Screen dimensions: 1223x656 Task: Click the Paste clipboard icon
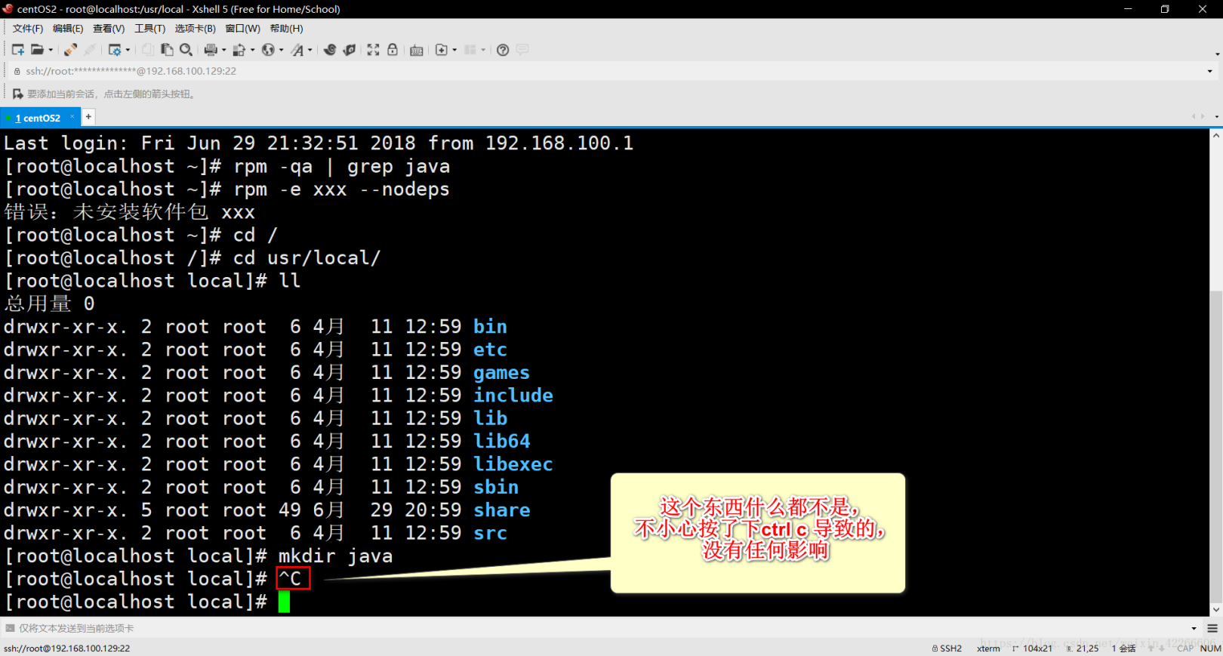point(167,50)
